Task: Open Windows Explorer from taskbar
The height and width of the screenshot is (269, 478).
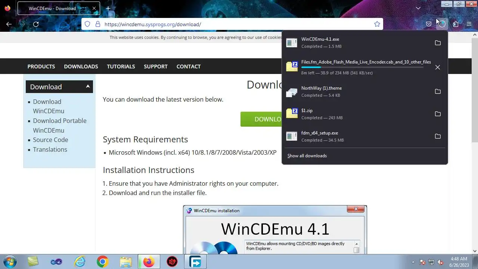Action: [126, 262]
